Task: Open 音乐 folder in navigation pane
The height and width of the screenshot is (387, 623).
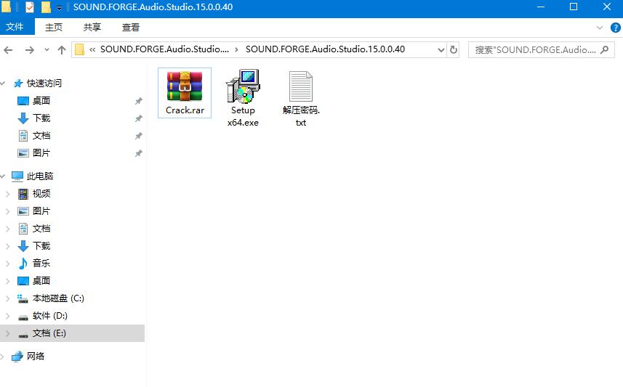Action: 41,263
